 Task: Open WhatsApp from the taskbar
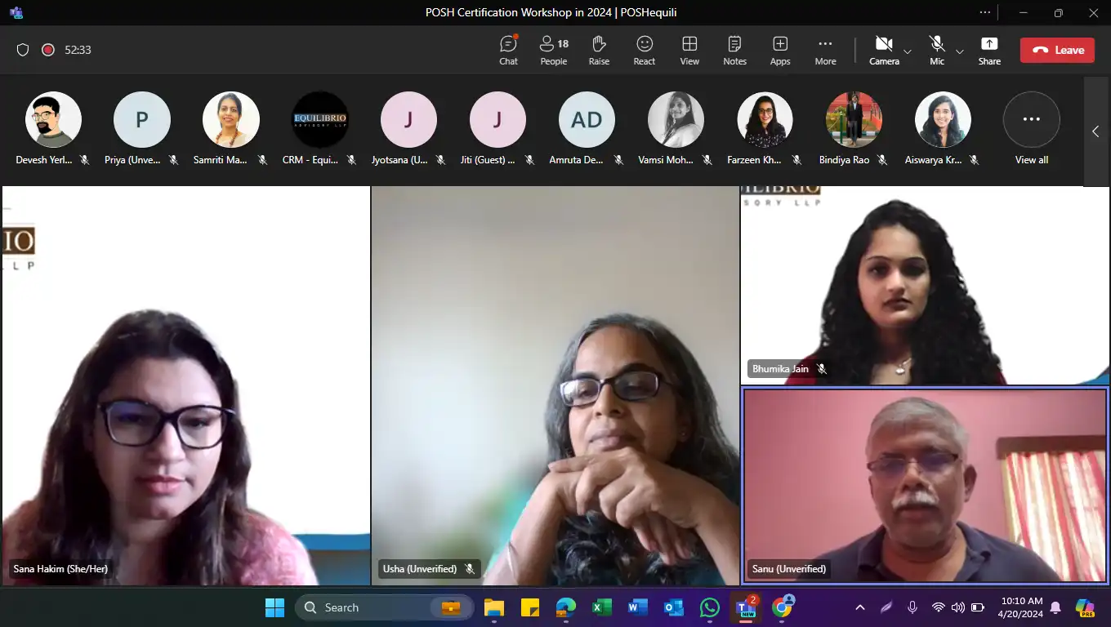pos(710,607)
